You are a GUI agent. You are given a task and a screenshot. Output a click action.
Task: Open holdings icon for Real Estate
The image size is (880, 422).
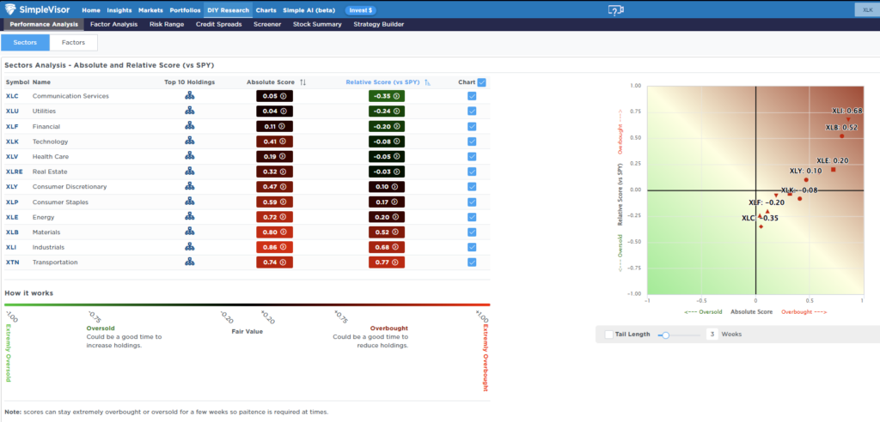pyautogui.click(x=189, y=172)
